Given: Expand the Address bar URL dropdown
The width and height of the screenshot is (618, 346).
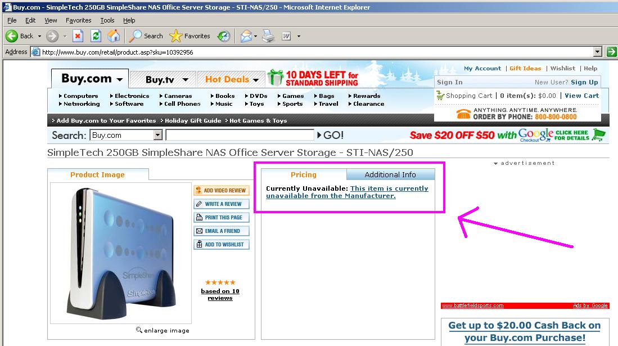Looking at the screenshot, I should pos(598,52).
